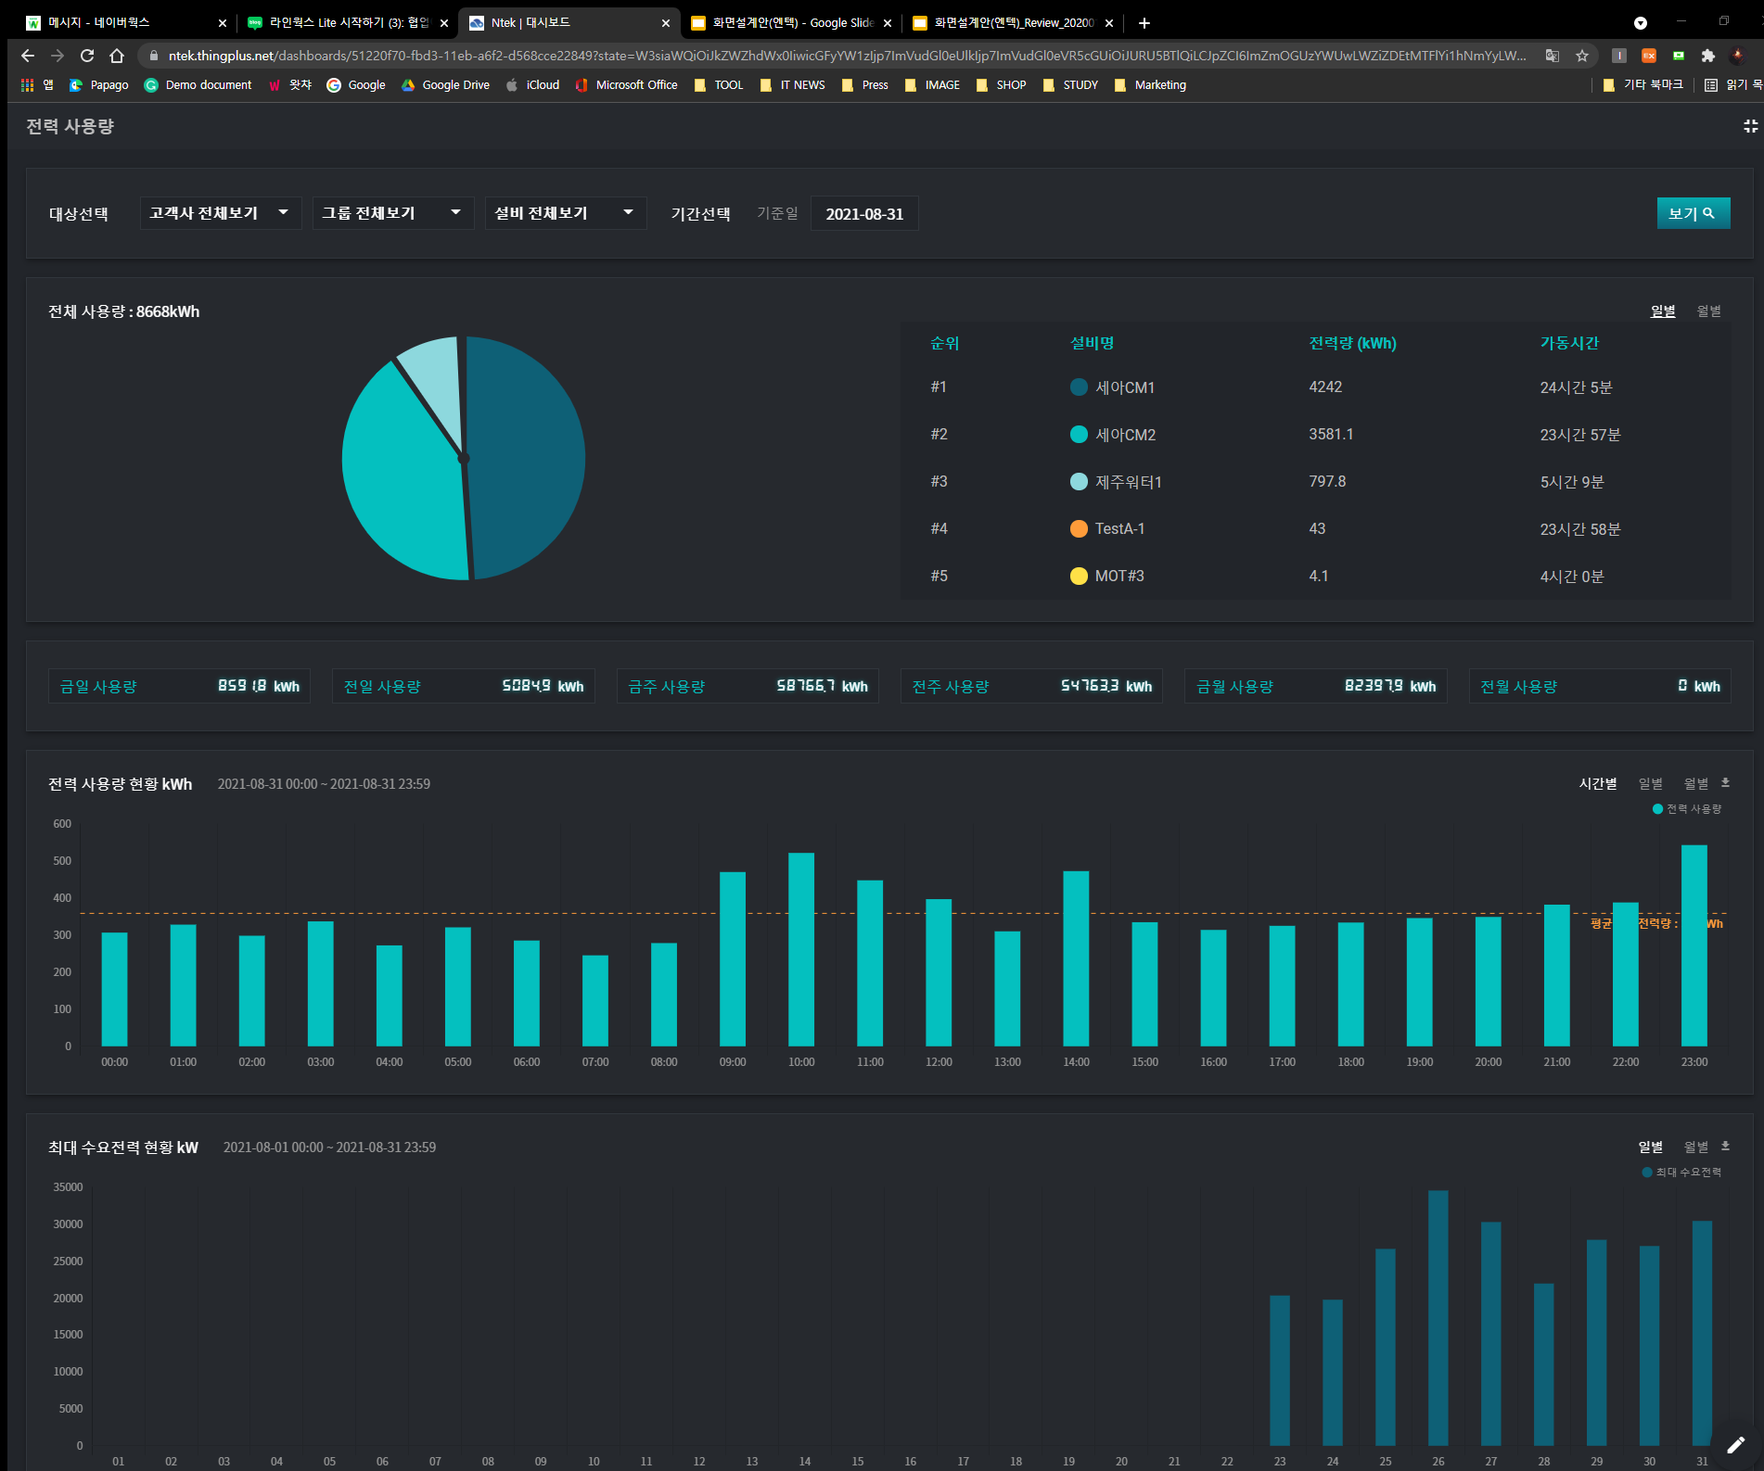Switch to 라인웍스 Lite 시작하기 tab
Viewport: 1764px width, 1471px height.
point(349,23)
